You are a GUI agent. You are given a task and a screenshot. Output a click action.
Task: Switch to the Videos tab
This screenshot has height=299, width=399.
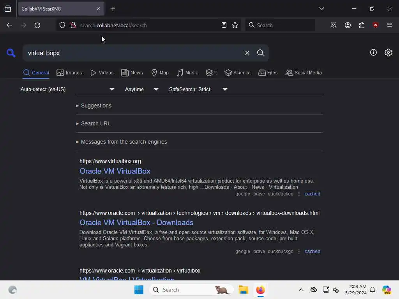coord(102,73)
